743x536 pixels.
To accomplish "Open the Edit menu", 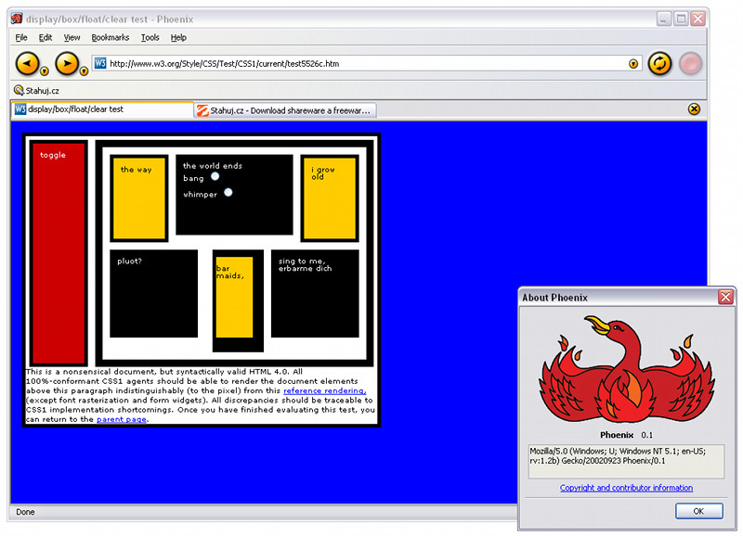I will coord(45,37).
